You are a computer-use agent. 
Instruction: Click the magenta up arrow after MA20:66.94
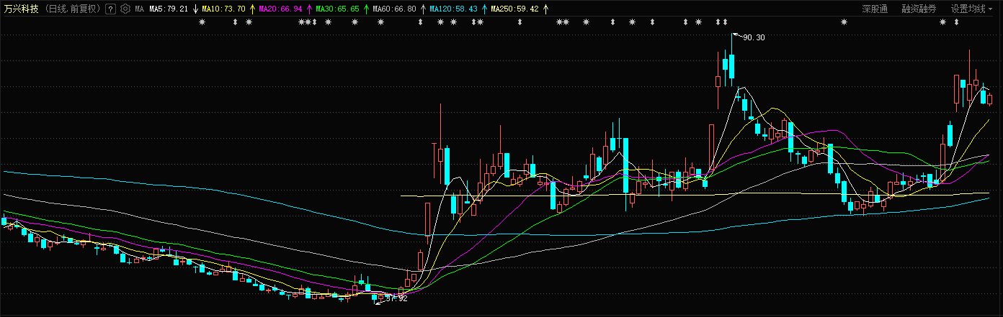click(309, 9)
